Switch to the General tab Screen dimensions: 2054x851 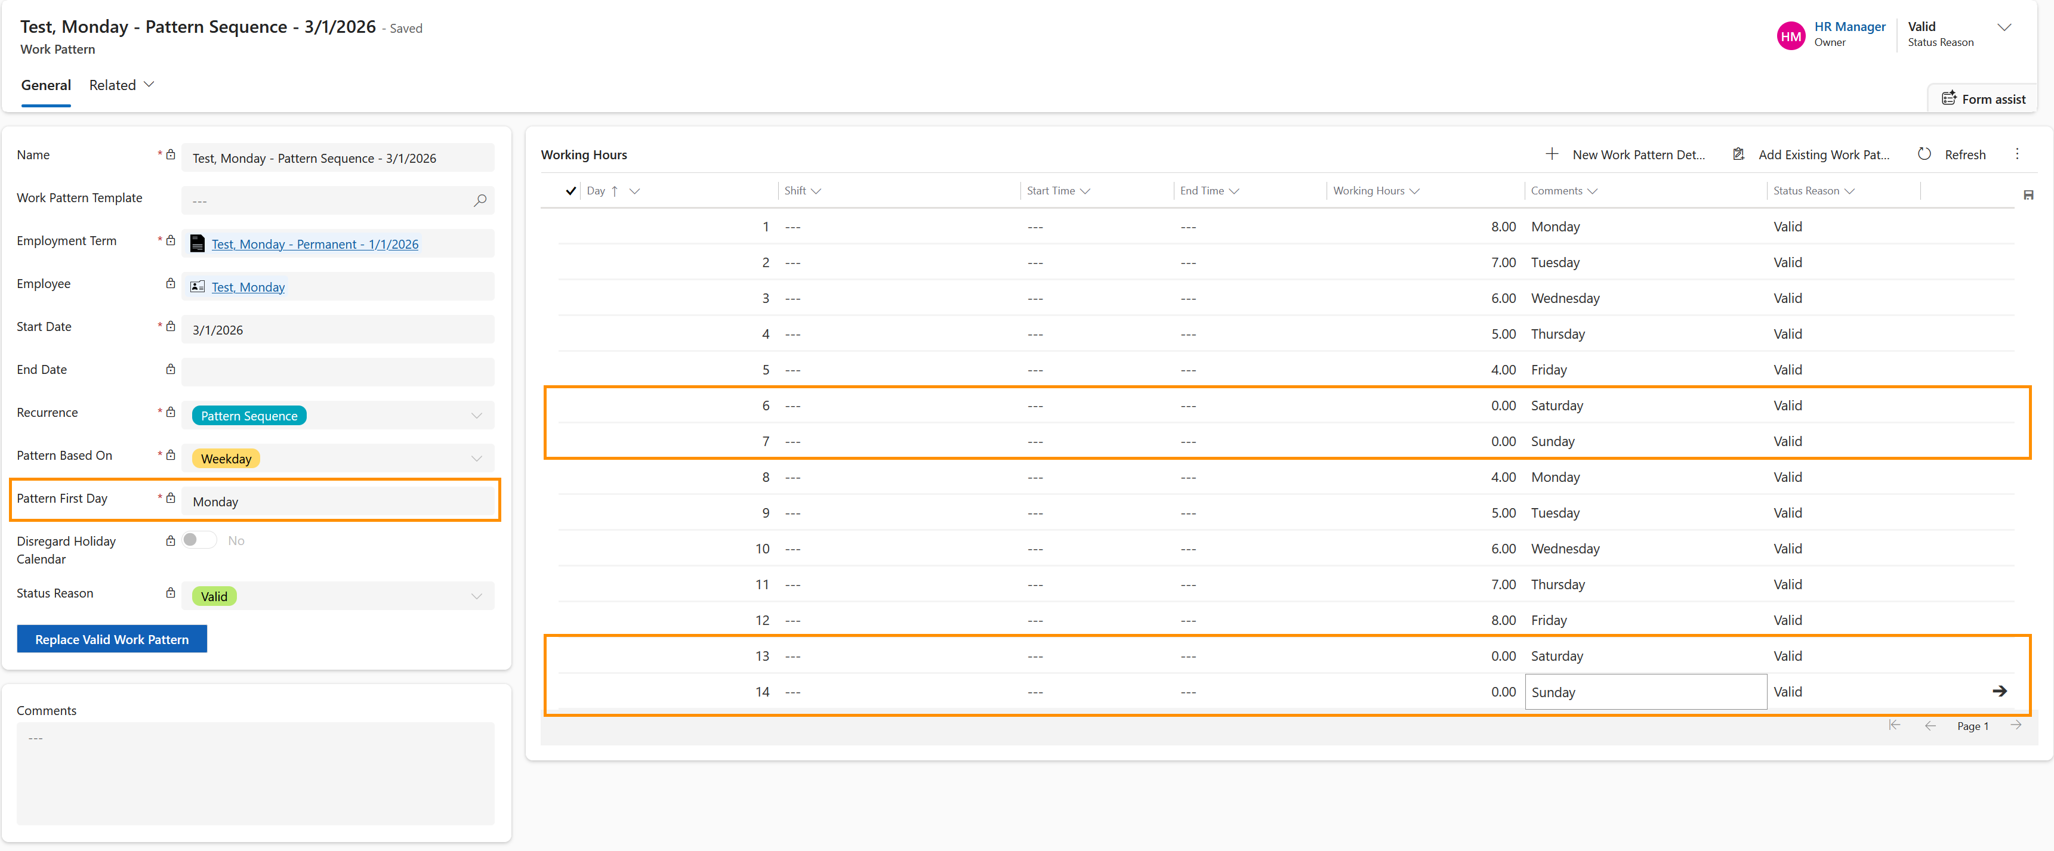[x=45, y=85]
